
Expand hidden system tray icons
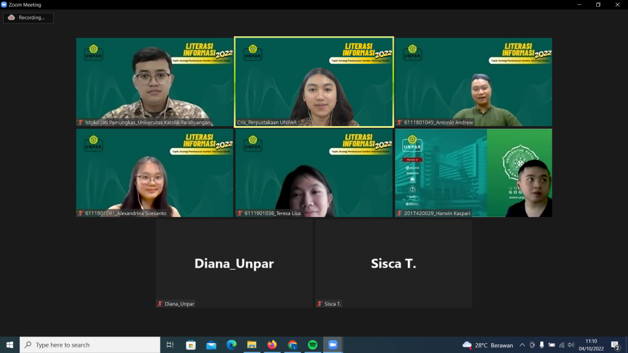click(x=522, y=345)
